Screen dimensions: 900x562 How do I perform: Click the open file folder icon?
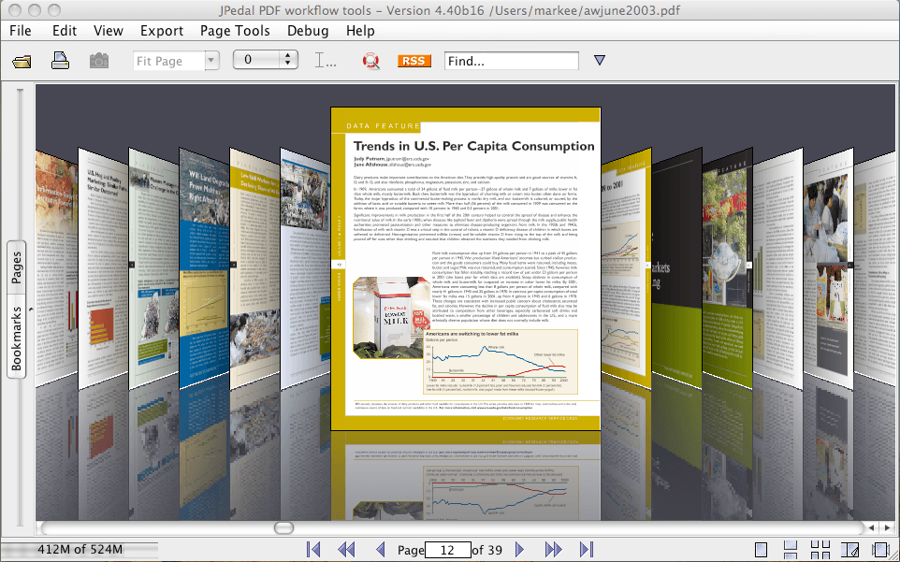click(x=22, y=62)
